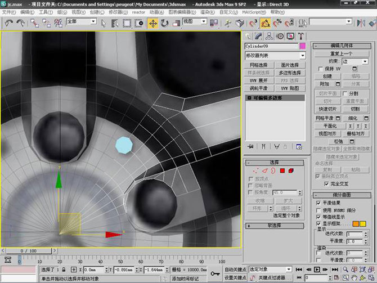Select the Move tool in main toolbar
The height and width of the screenshot is (283, 377).
152,23
